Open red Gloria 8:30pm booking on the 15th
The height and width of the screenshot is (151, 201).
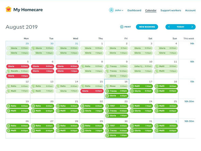click(x=92, y=91)
